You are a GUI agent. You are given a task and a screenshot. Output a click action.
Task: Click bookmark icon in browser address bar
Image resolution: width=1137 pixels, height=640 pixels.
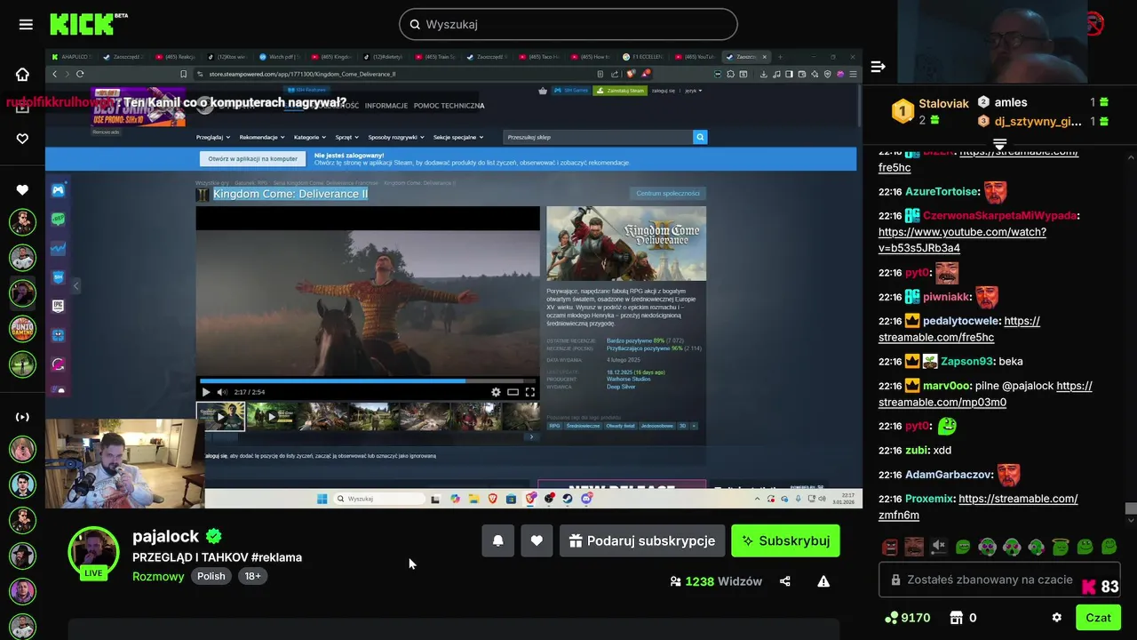click(x=184, y=74)
